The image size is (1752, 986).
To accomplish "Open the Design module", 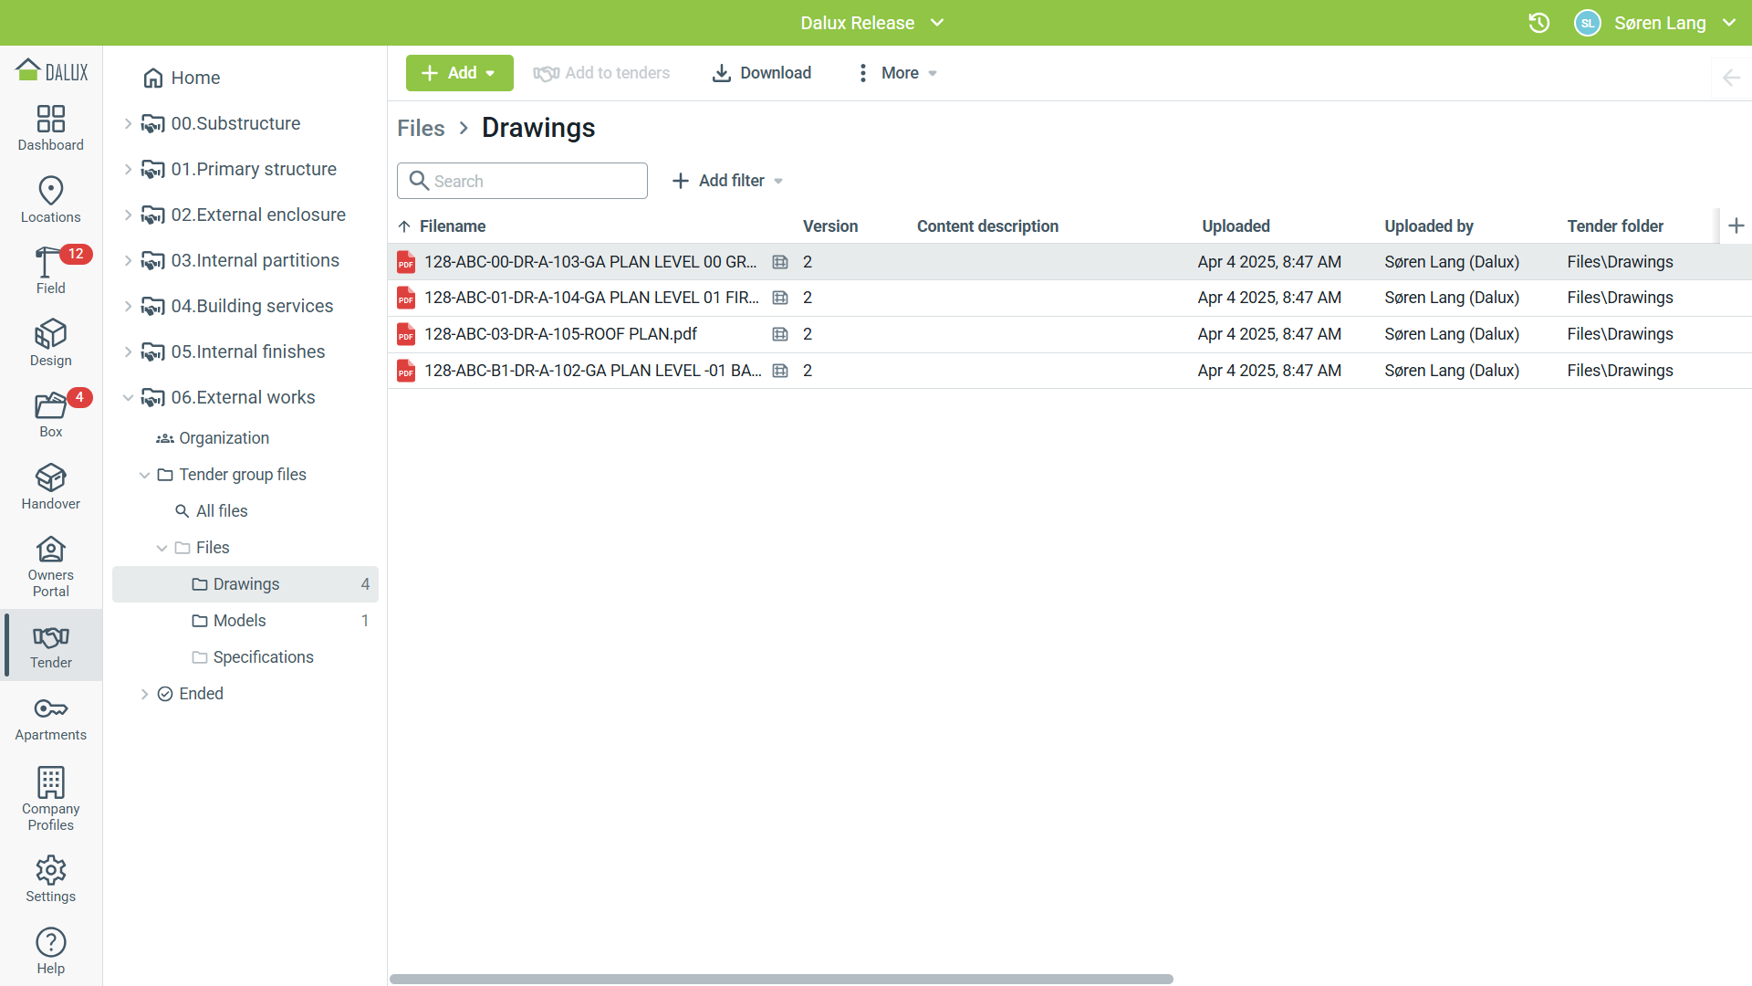I will pos(51,343).
